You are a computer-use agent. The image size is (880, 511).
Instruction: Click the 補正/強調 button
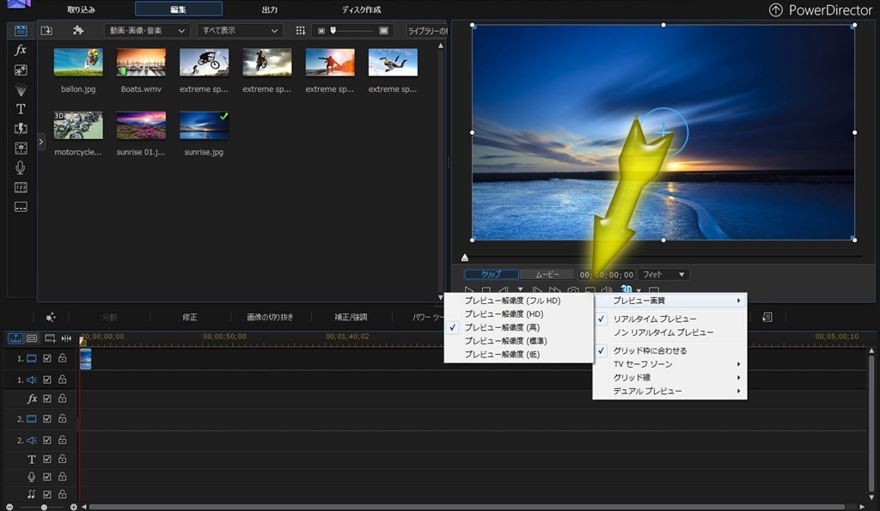(x=351, y=318)
